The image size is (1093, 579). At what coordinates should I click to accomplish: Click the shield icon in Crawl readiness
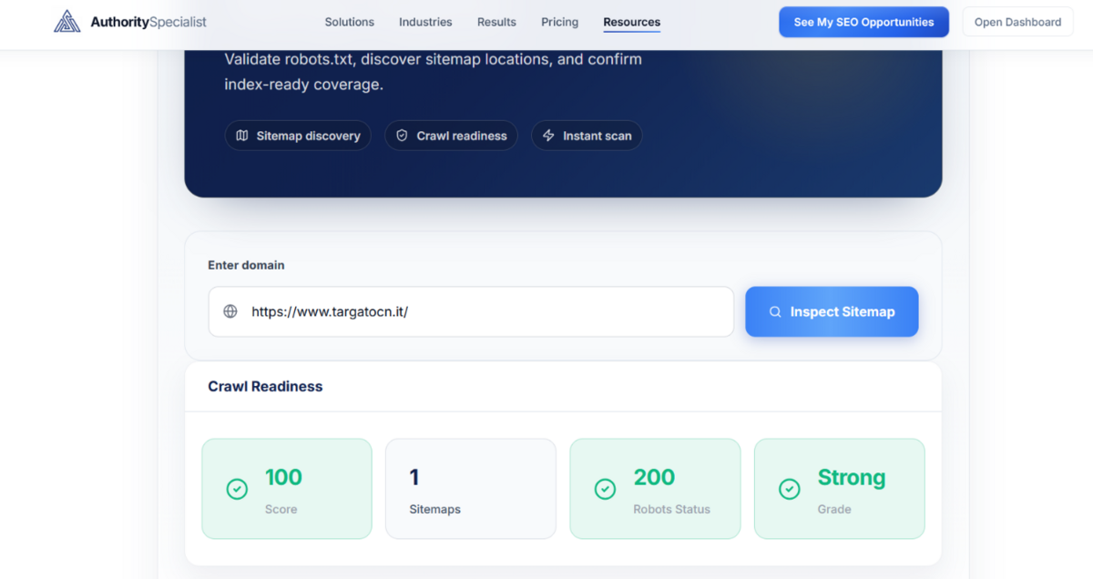[x=402, y=136]
